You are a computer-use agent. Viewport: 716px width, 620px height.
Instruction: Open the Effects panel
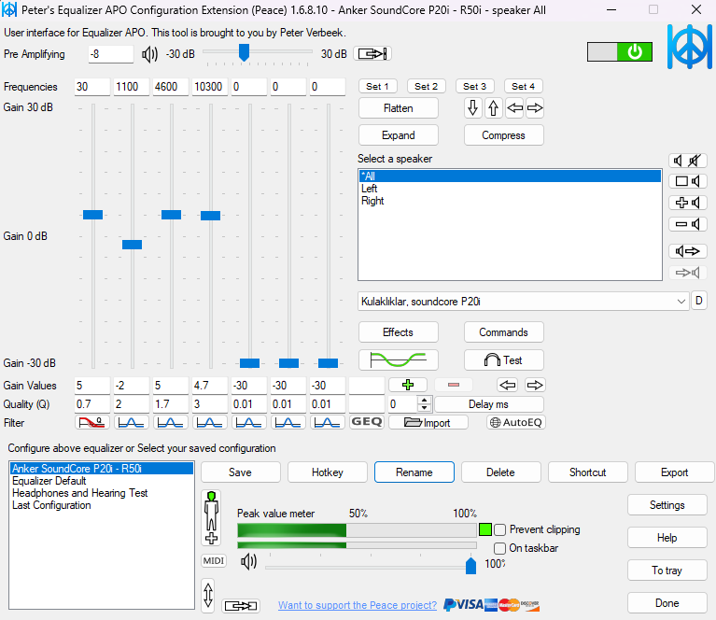399,332
